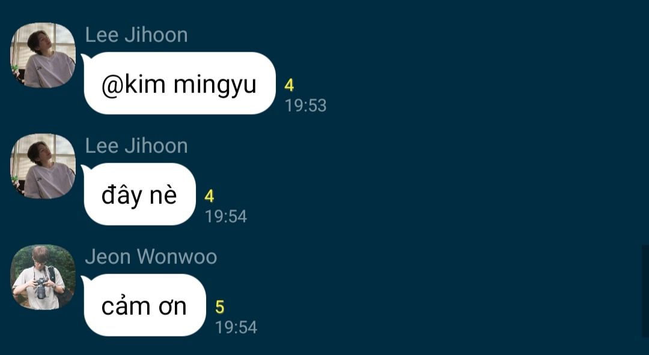649x355 pixels.
Task: Select the 'đây nè' message bubble
Action: (x=139, y=194)
